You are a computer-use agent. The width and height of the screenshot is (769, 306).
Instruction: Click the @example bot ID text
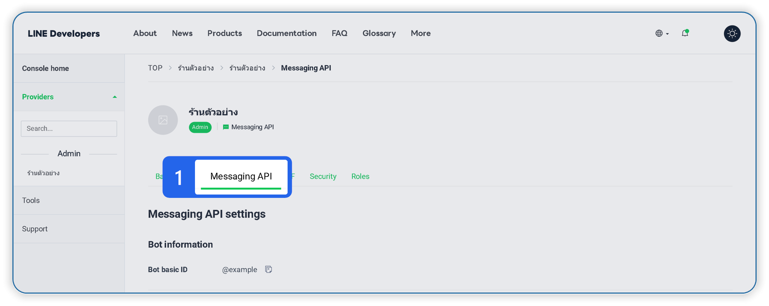[240, 270]
